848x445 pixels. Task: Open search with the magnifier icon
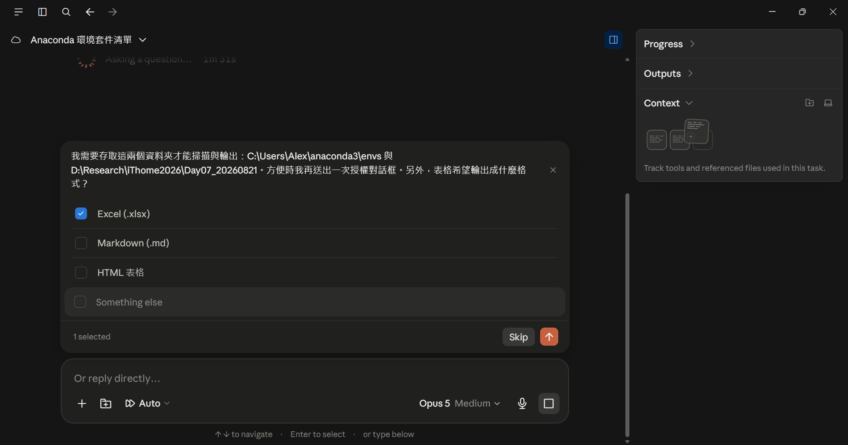[x=66, y=12]
